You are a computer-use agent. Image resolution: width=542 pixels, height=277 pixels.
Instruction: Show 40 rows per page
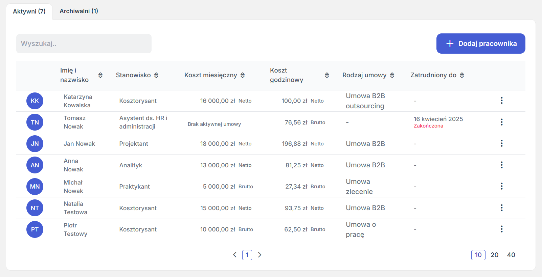511,255
